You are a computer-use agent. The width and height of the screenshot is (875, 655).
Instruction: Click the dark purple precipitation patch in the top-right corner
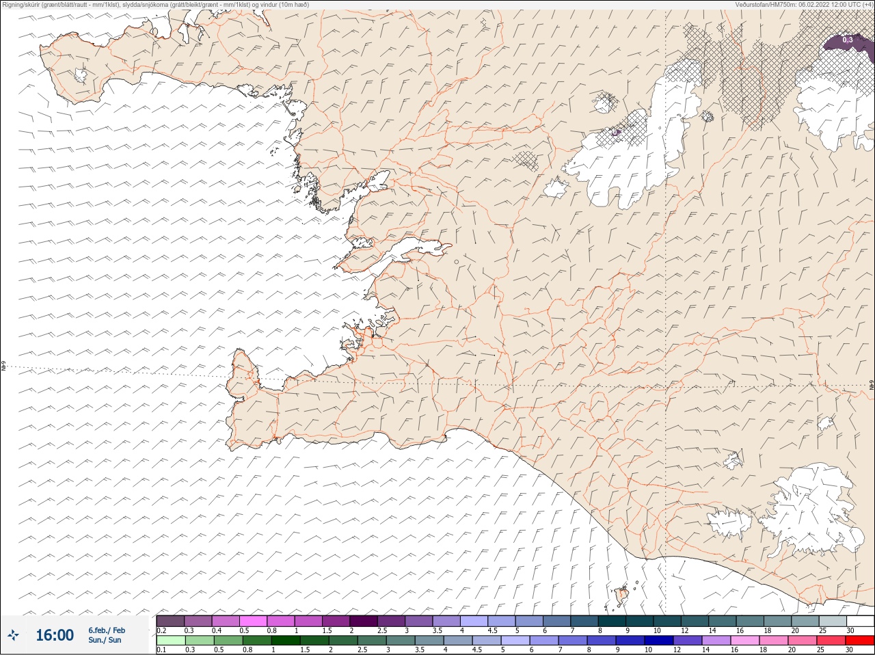click(x=849, y=43)
